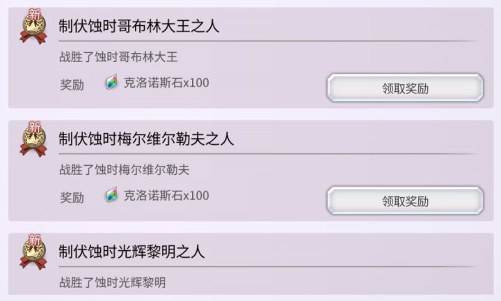Tap the 奖励 label in the 哥布林大王 card
The width and height of the screenshot is (501, 301).
coord(72,85)
